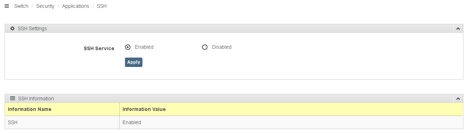Click the SSH Settings gear icon
467x133 pixels.
coord(12,28)
